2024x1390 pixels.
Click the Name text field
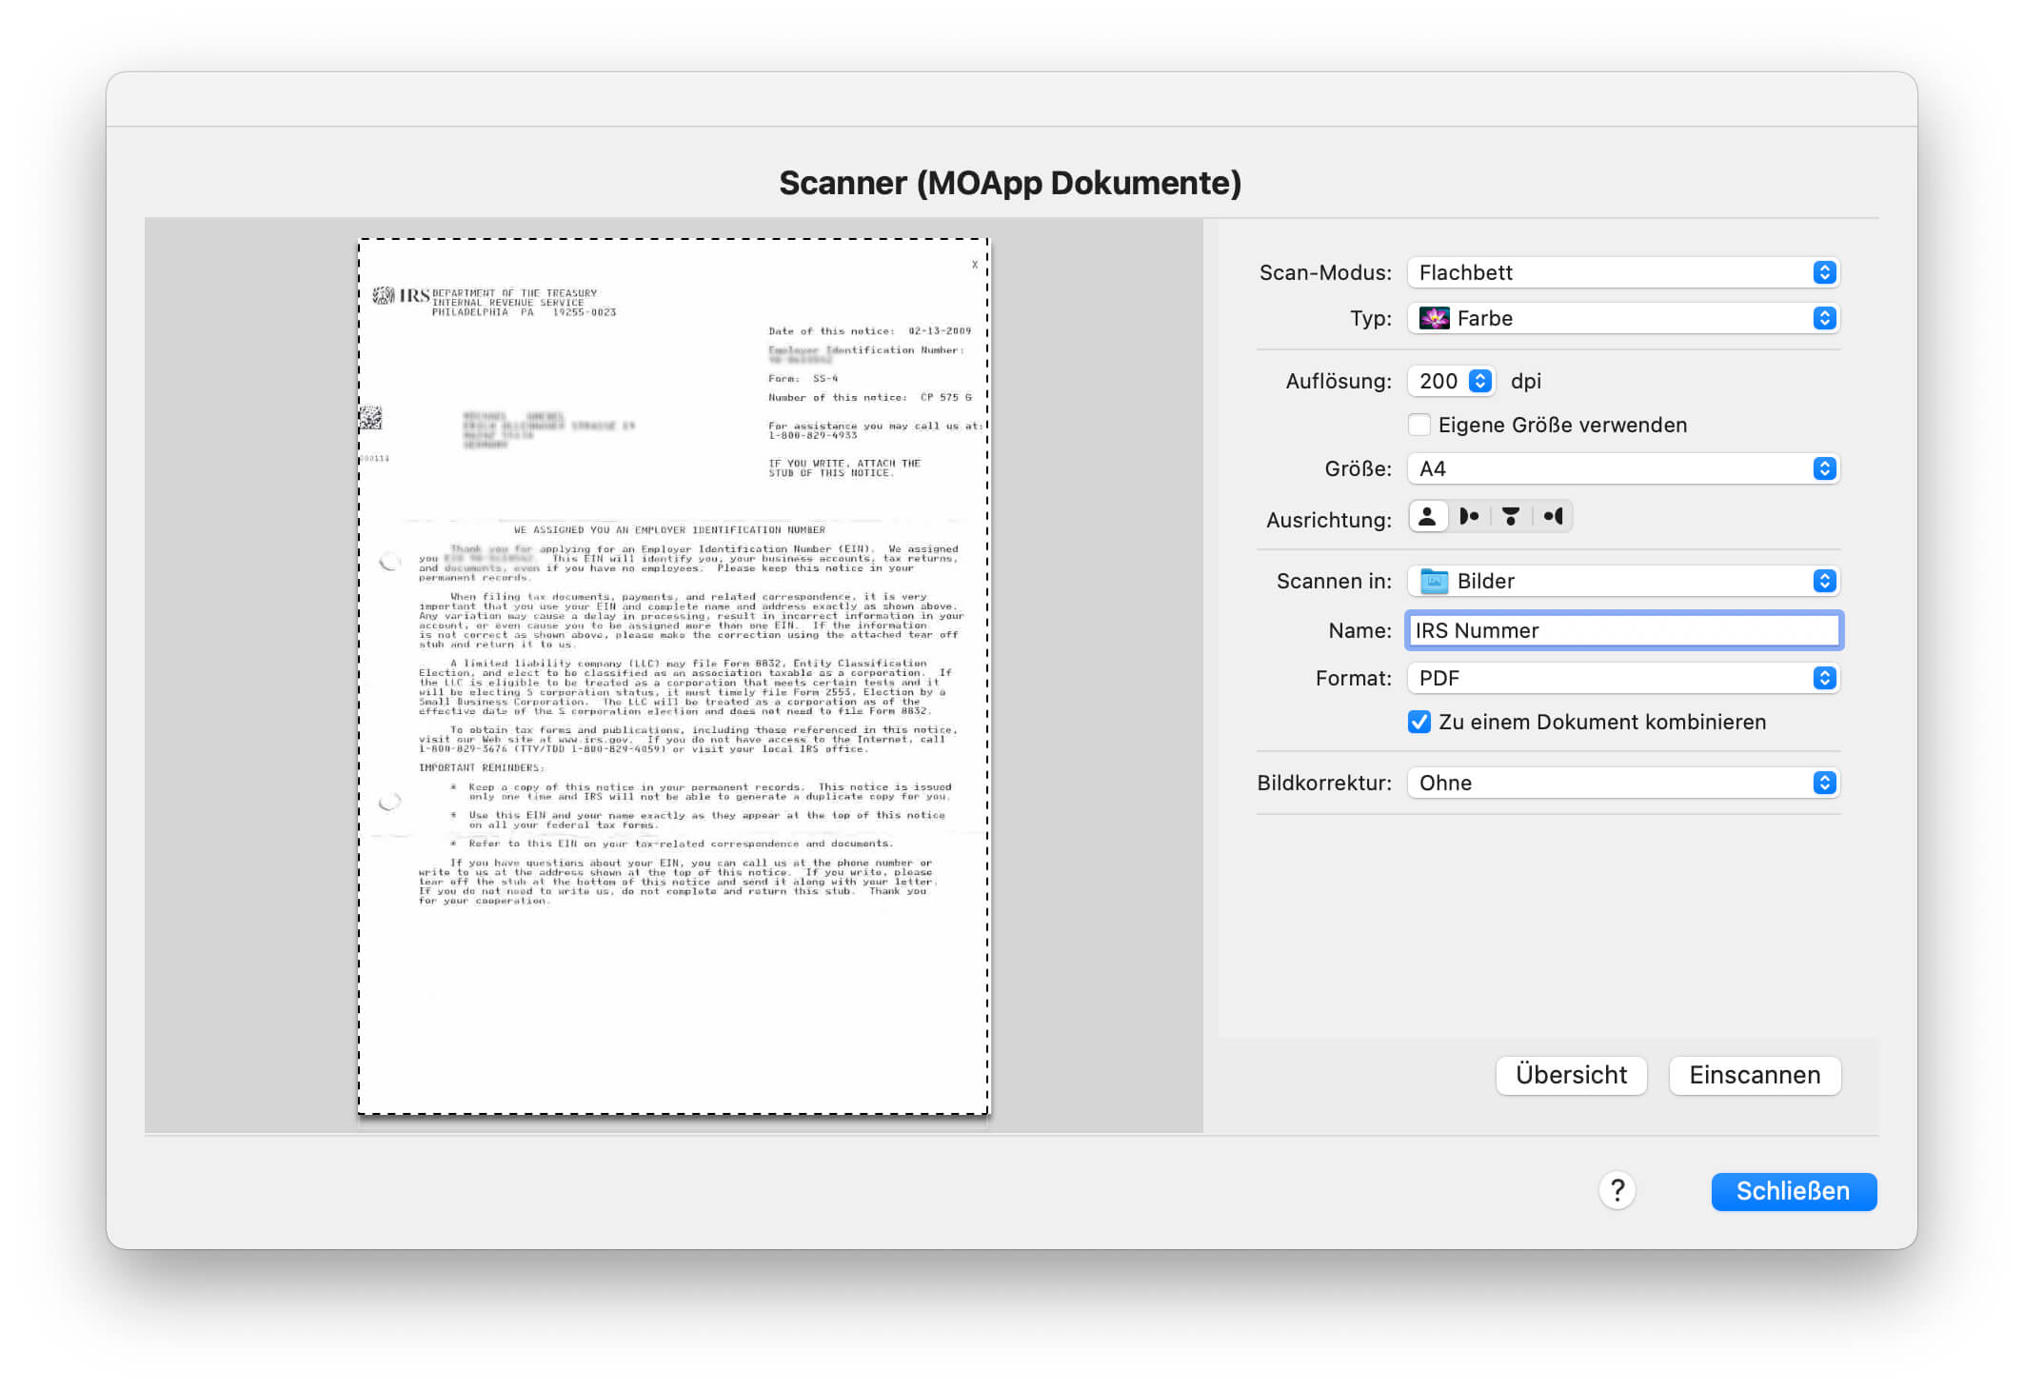point(1623,631)
